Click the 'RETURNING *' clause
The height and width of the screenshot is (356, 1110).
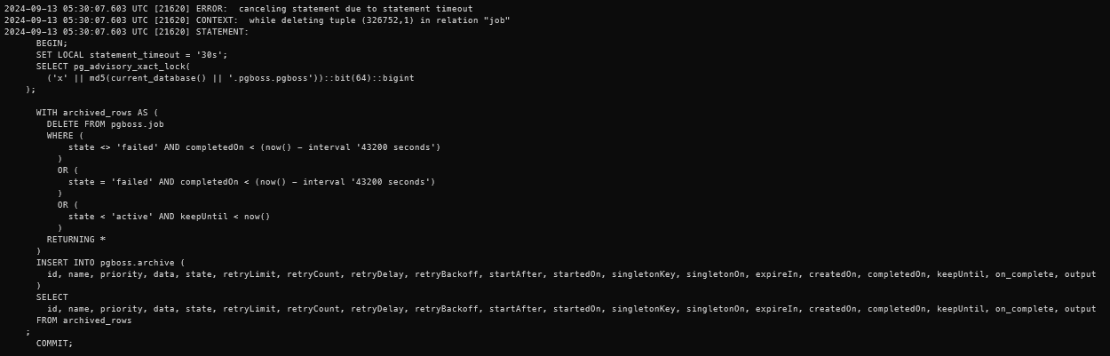pyautogui.click(x=76, y=240)
